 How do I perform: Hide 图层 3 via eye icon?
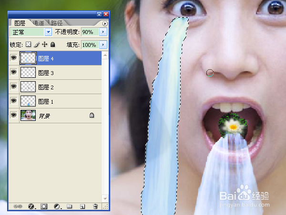click(13, 72)
